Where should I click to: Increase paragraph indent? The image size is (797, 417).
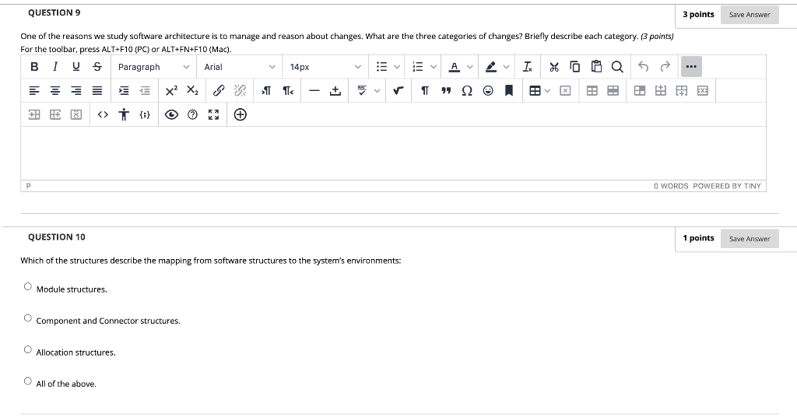124,90
